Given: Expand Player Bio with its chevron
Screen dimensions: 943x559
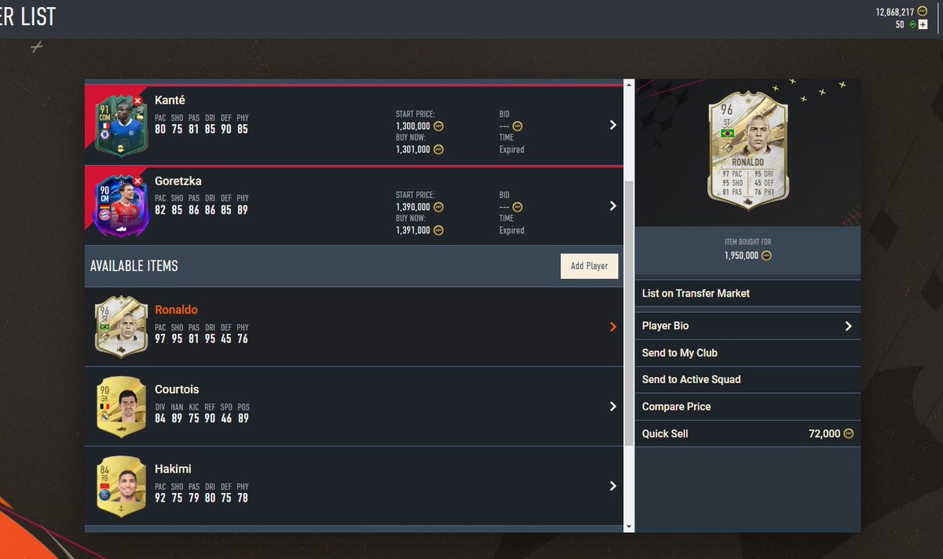Looking at the screenshot, I should tap(848, 326).
